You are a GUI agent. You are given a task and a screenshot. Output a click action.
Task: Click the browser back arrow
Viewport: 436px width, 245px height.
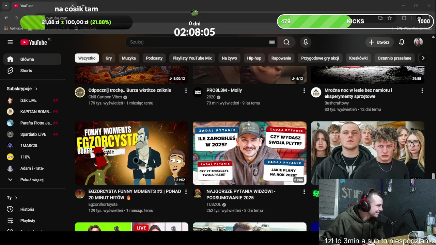coord(6,18)
